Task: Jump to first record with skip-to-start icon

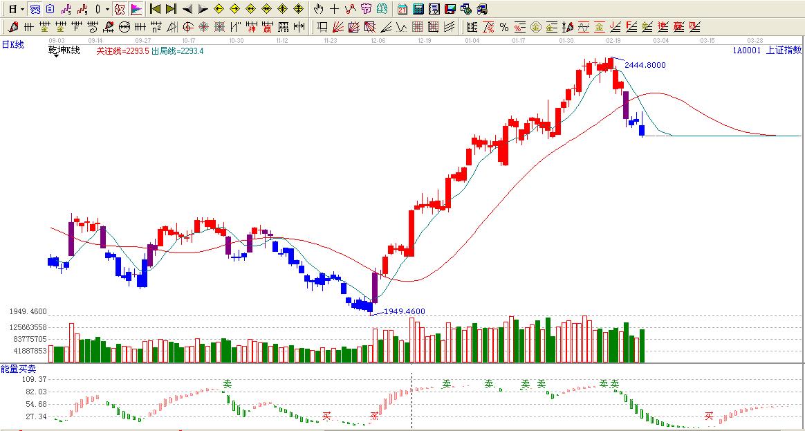Action: (155, 9)
